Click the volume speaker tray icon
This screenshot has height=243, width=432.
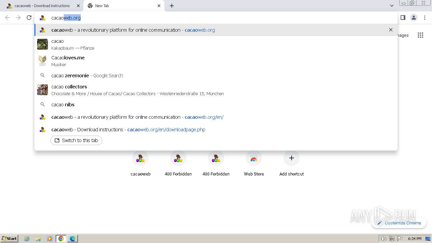[x=383, y=239]
